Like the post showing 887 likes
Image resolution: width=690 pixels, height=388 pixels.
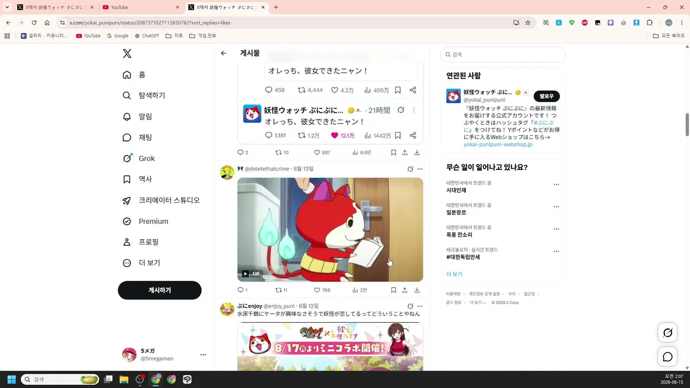click(322, 153)
